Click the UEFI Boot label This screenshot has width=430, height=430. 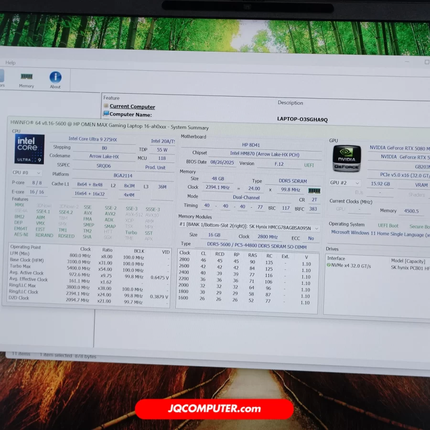pyautogui.click(x=388, y=226)
